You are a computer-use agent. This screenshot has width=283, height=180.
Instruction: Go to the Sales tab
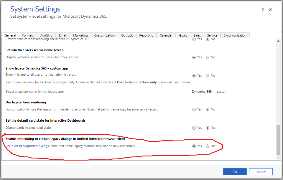pos(197,35)
